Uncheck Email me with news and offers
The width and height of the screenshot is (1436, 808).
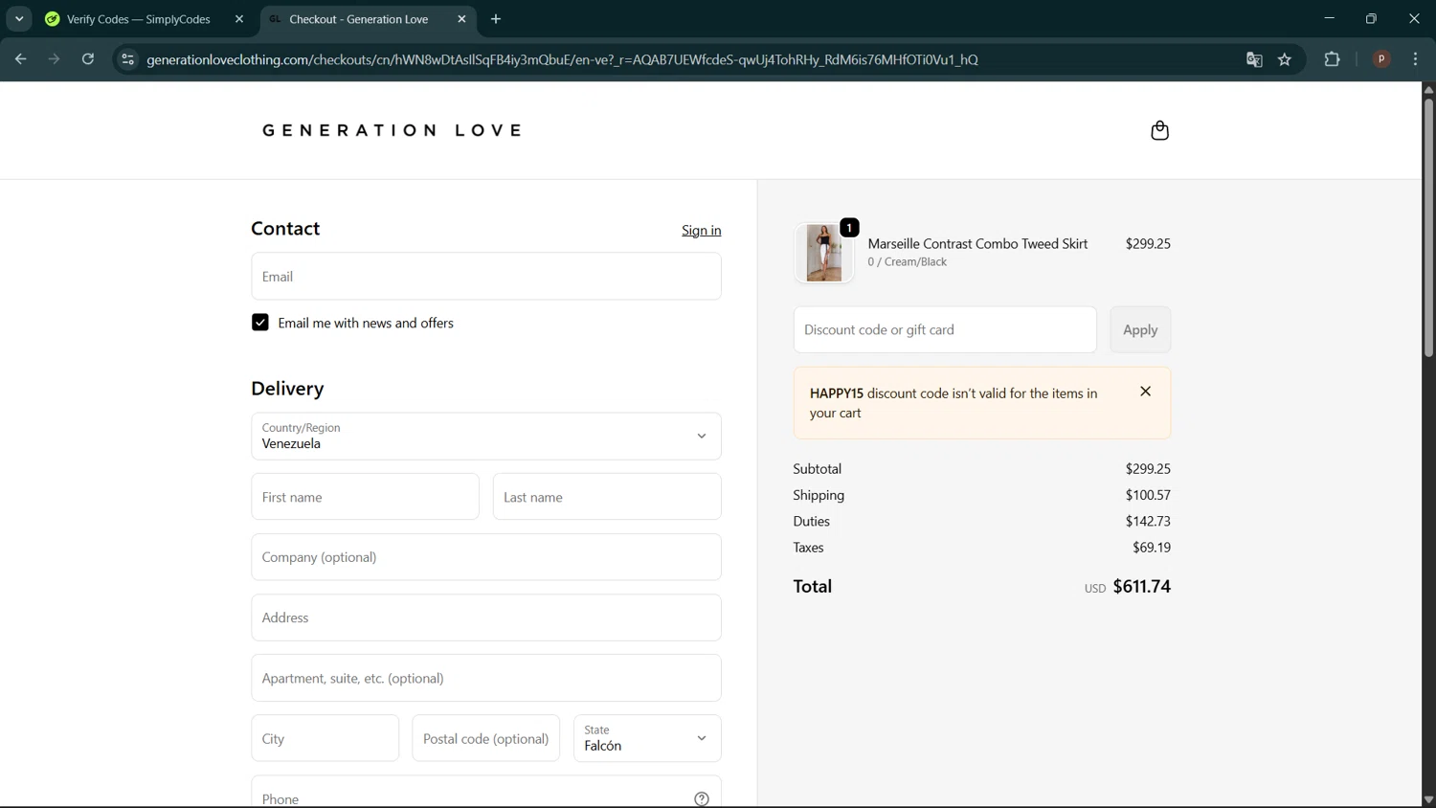(x=260, y=323)
